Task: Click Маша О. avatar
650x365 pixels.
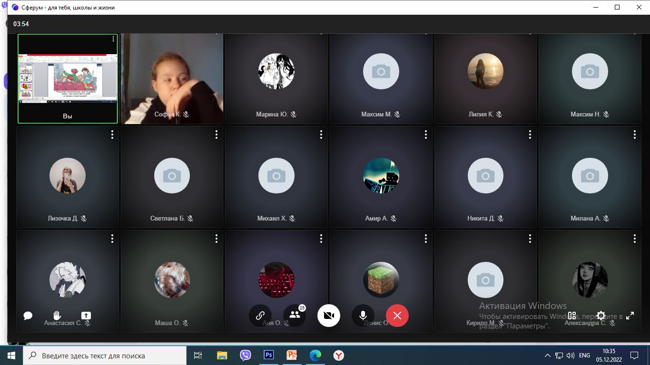Action: [172, 280]
